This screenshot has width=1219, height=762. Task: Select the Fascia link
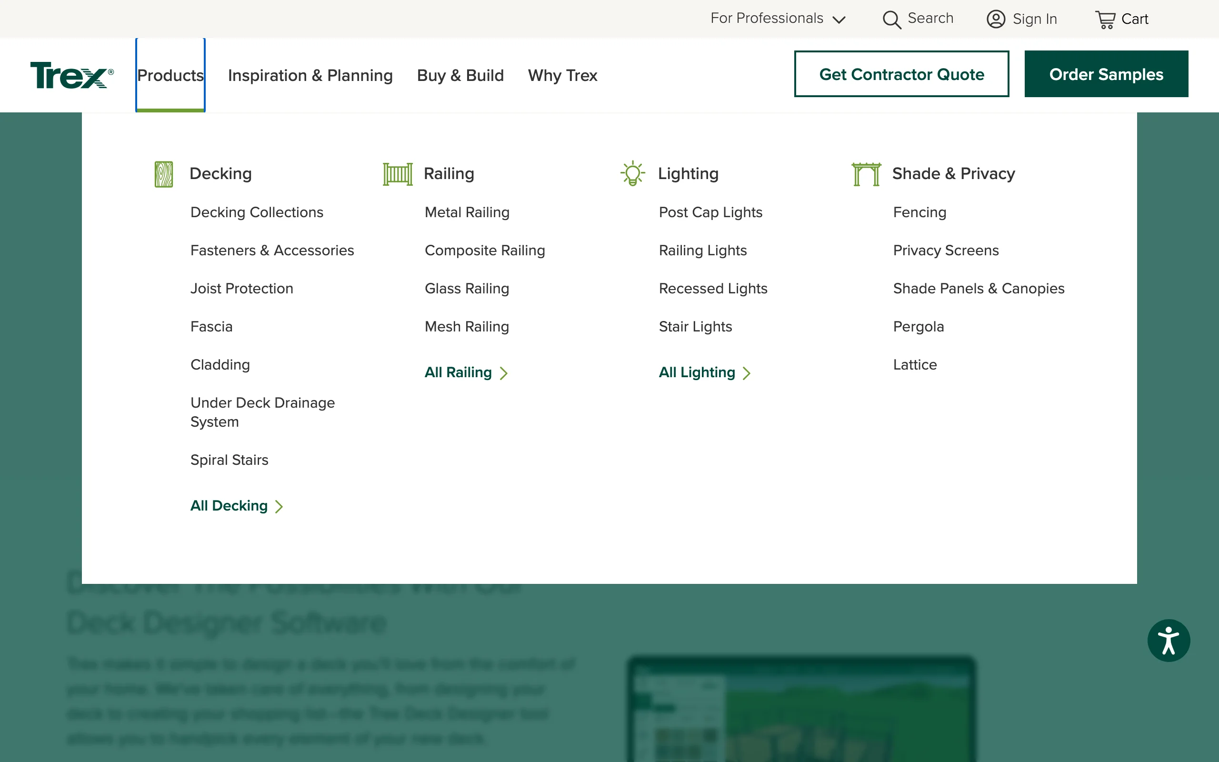(211, 327)
